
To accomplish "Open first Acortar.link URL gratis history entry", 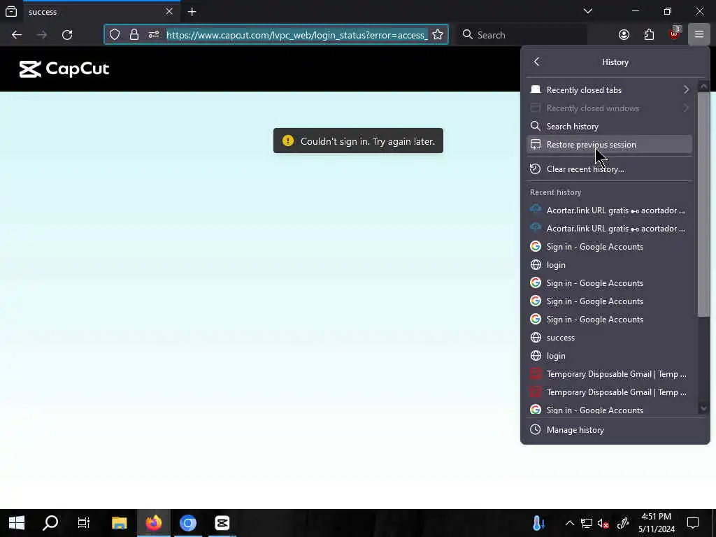I will click(609, 210).
